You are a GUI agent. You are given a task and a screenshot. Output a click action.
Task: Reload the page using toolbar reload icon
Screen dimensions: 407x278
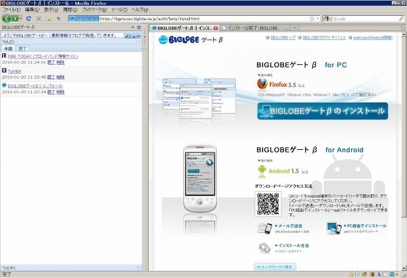click(29, 18)
